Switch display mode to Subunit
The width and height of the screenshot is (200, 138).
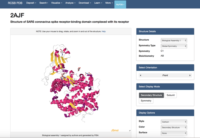tap(171, 95)
